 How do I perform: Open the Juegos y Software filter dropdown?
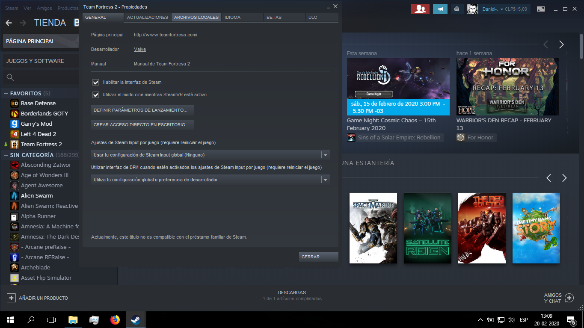point(41,61)
